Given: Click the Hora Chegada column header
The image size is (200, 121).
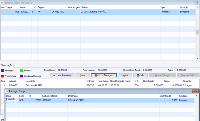Looking at the screenshot, I should (117, 81).
